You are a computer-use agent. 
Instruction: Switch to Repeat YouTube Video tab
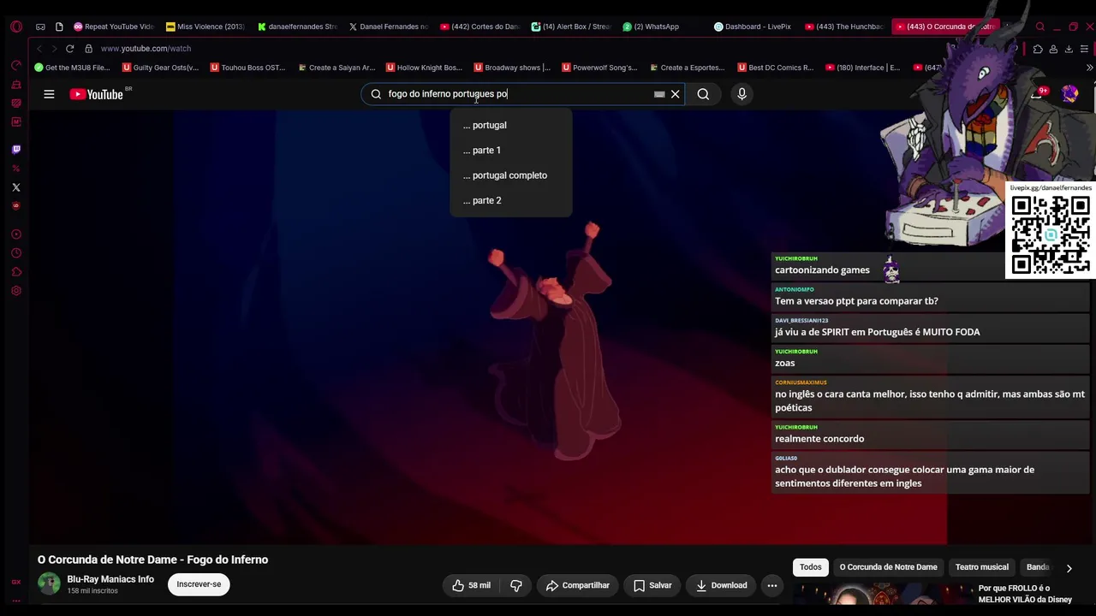point(113,27)
